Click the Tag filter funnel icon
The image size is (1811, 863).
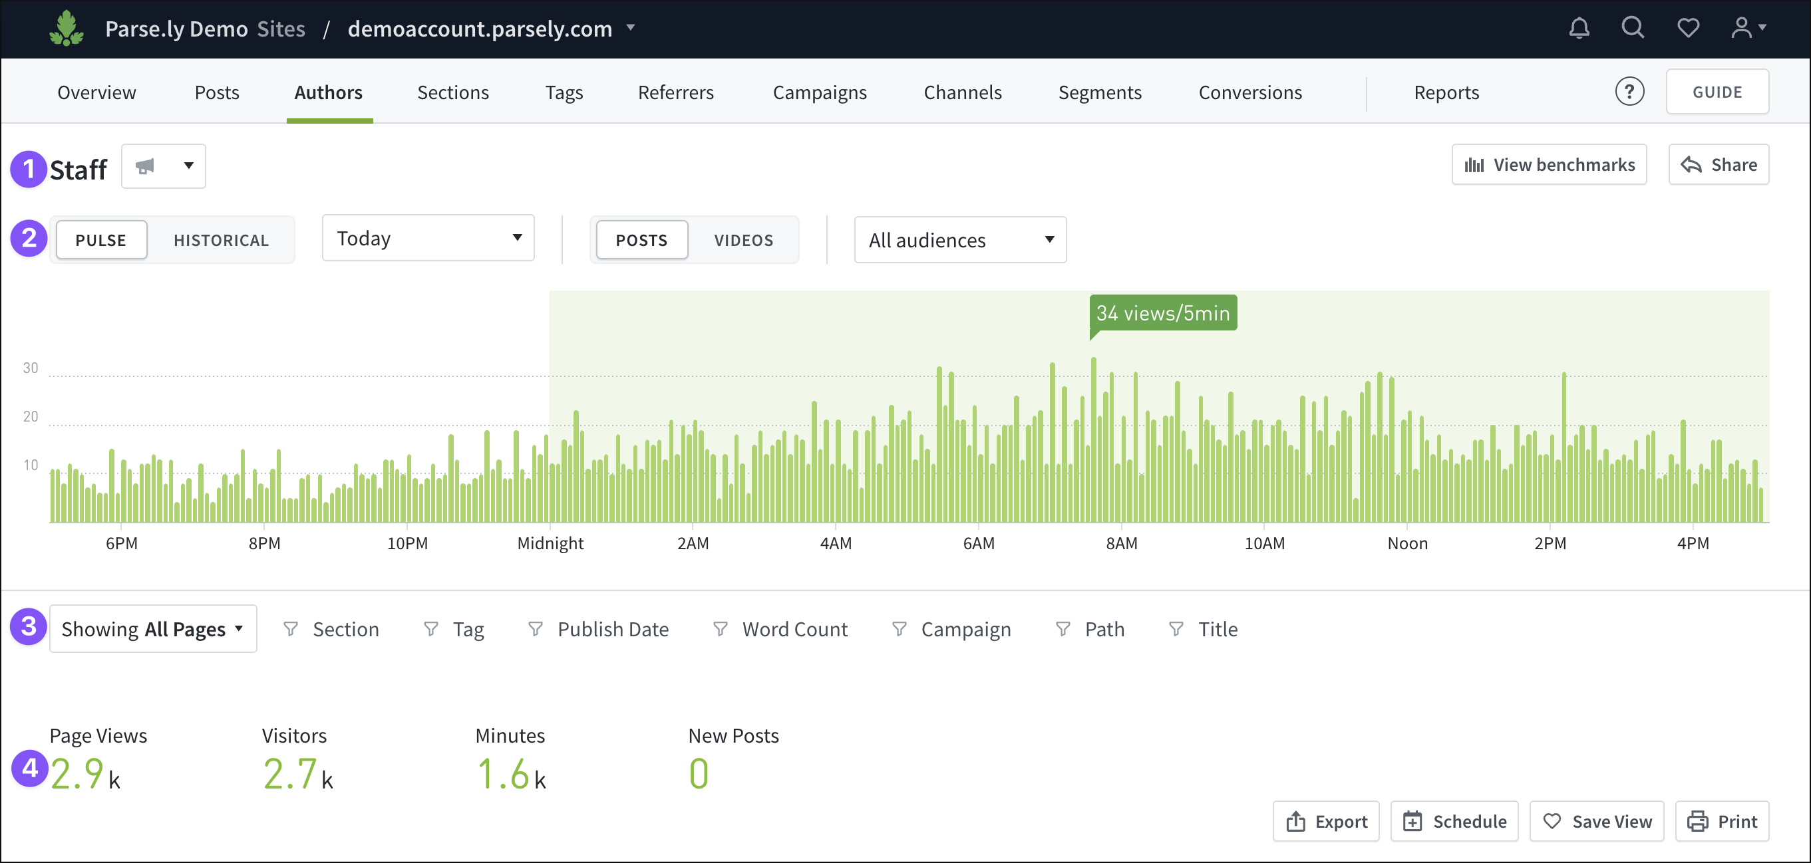tap(431, 629)
